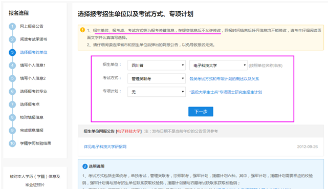
Task: Click the blue info icon beside 选项说明
Action: click(85, 166)
